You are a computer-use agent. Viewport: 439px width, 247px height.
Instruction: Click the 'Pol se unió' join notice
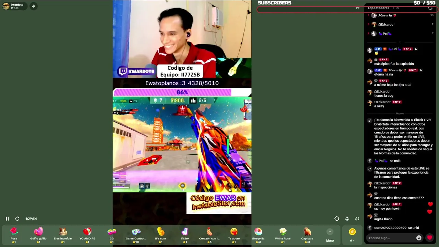click(387, 161)
